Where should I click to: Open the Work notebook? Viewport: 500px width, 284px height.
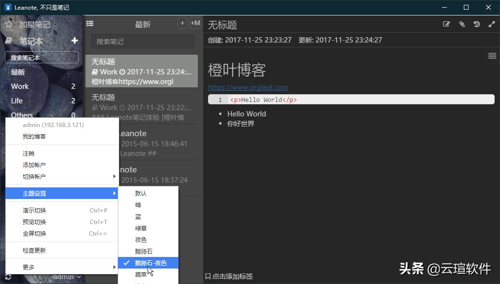pyautogui.click(x=19, y=86)
